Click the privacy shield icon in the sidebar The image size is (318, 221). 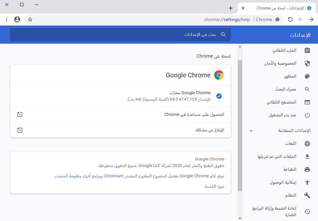[x=307, y=63]
